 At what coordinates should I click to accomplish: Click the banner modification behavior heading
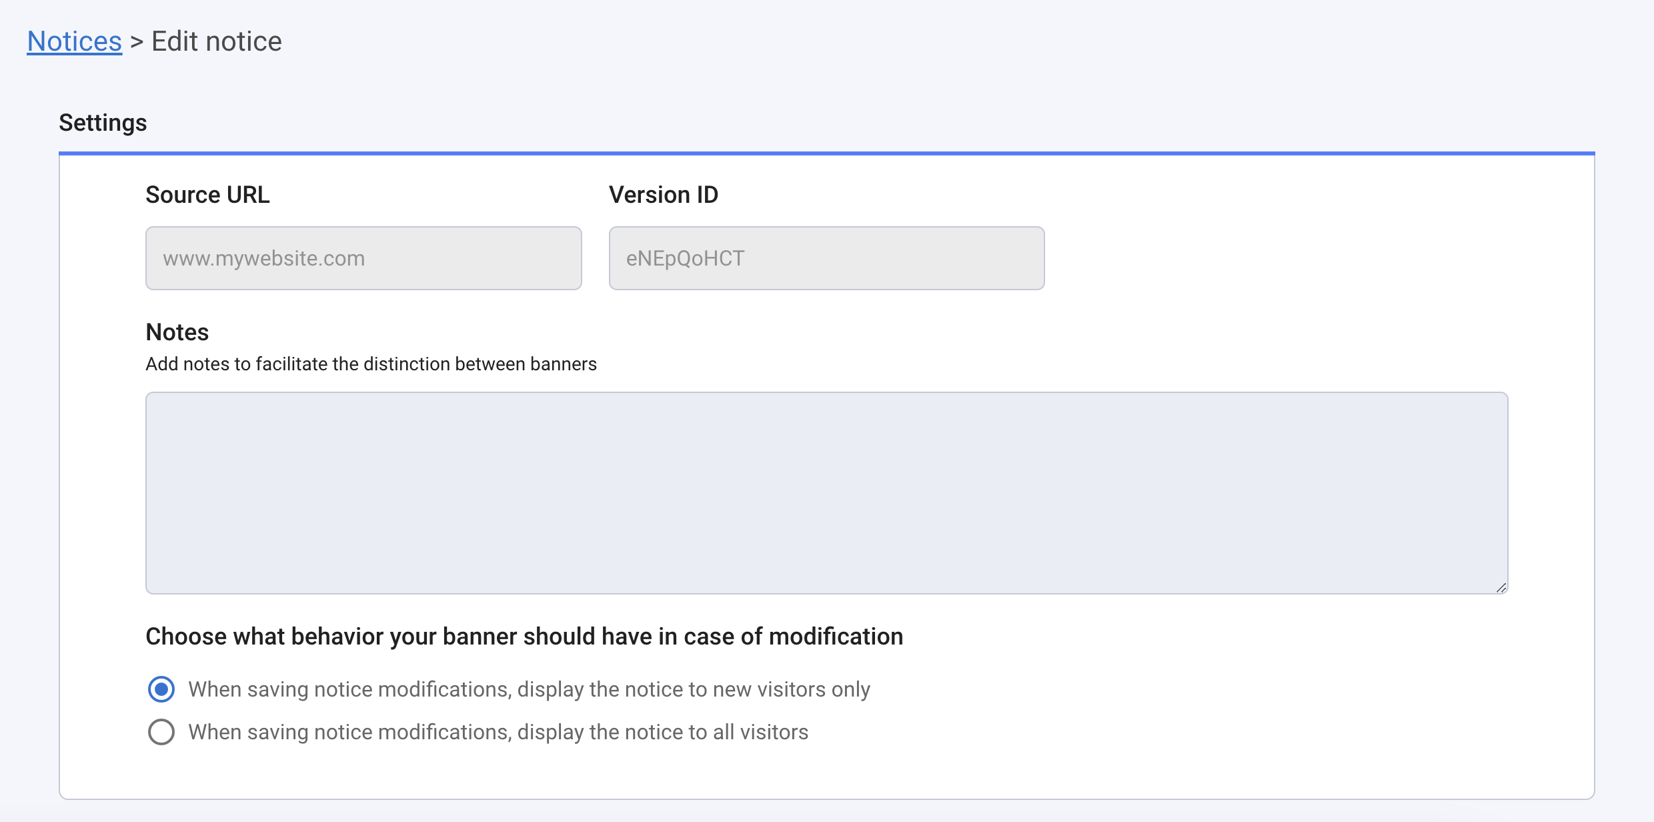click(x=524, y=636)
